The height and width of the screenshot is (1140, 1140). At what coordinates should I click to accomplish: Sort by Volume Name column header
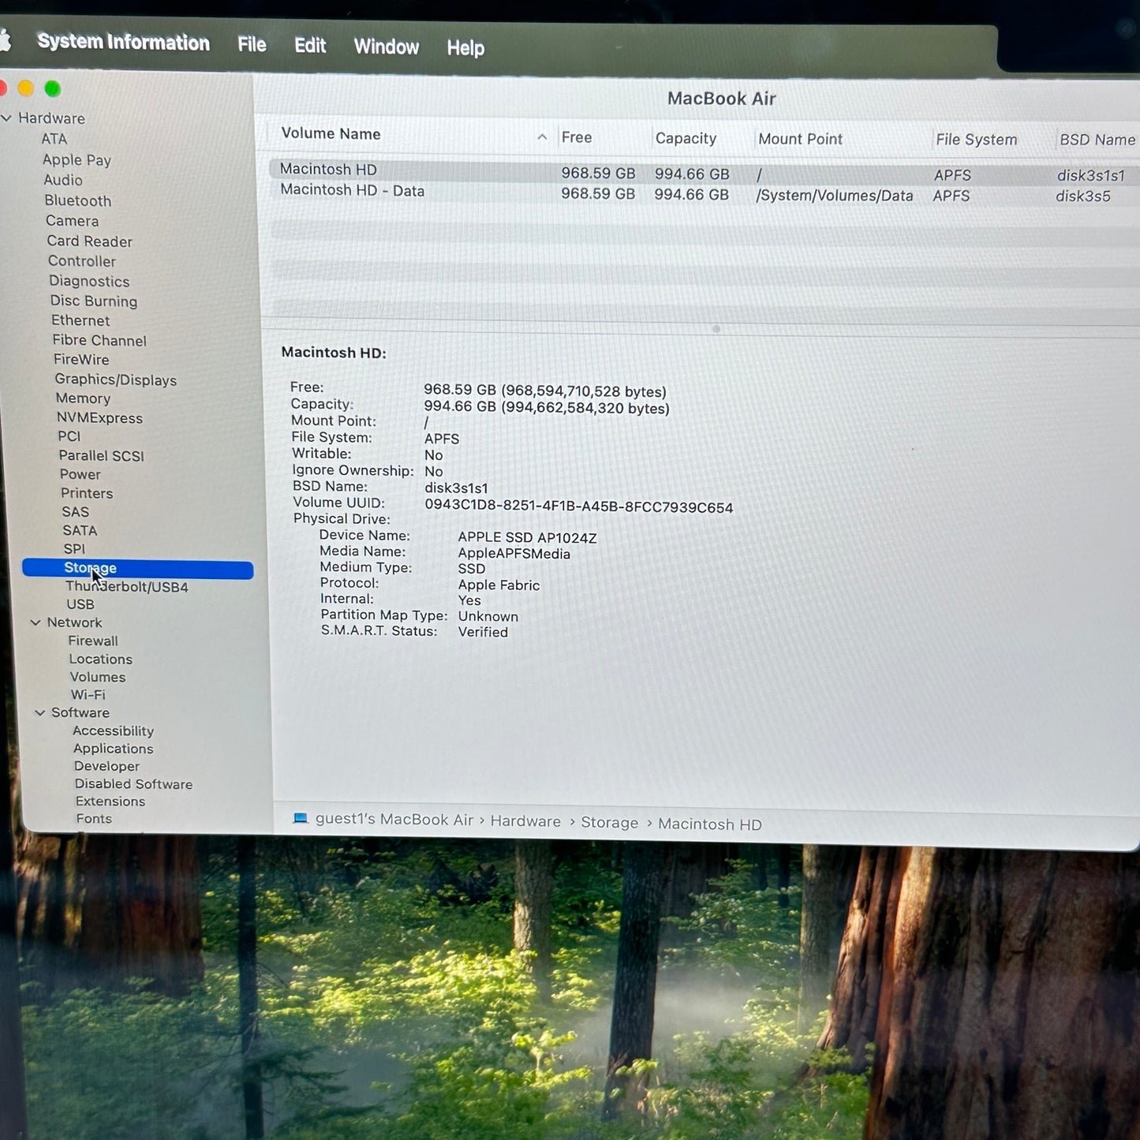[x=331, y=133]
